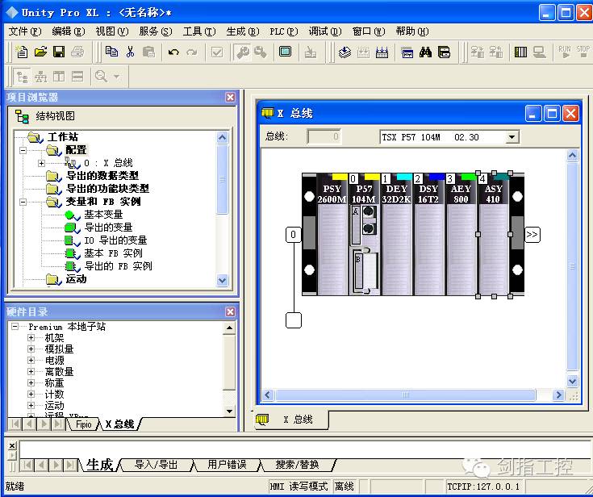The width and height of the screenshot is (593, 497).
Task: Click the Copy icon in the toolbar
Action: click(111, 52)
